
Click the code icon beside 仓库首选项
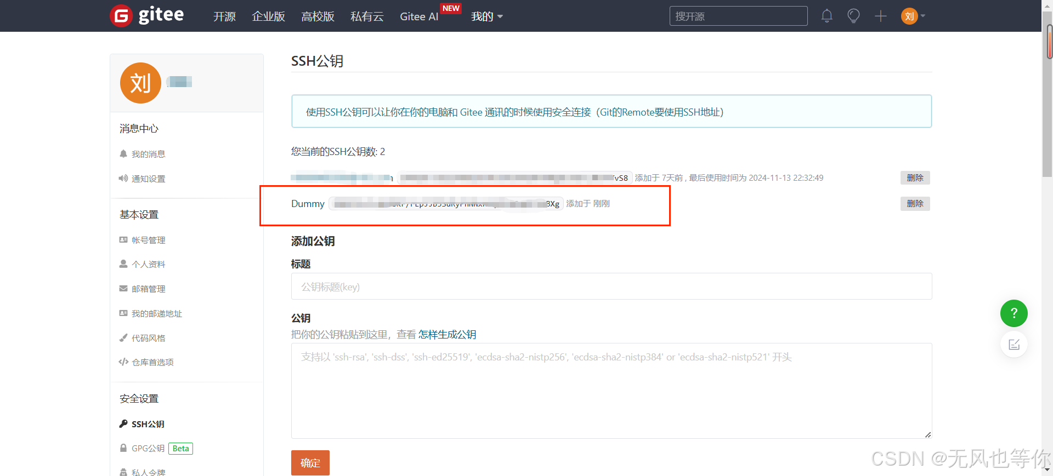(123, 362)
